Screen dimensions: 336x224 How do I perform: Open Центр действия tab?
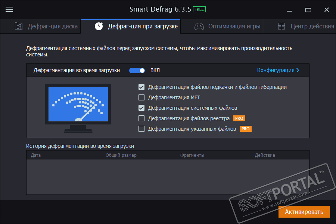click(x=299, y=26)
